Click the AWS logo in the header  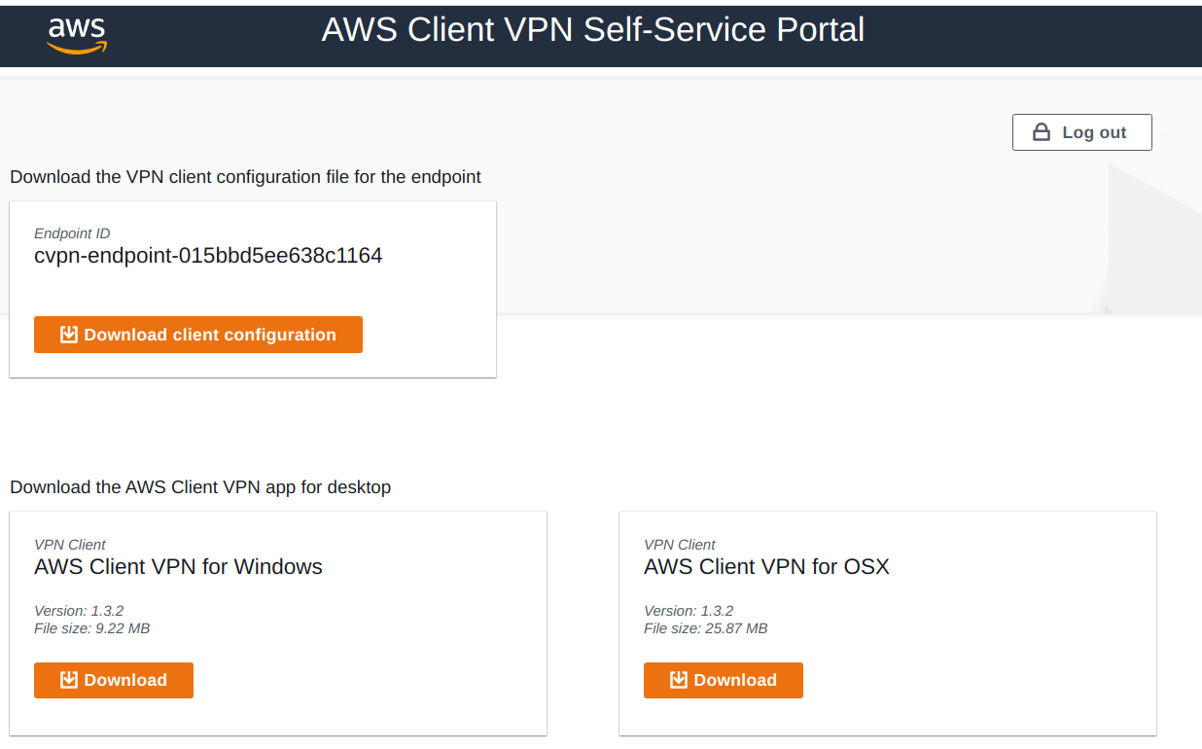[x=77, y=34]
